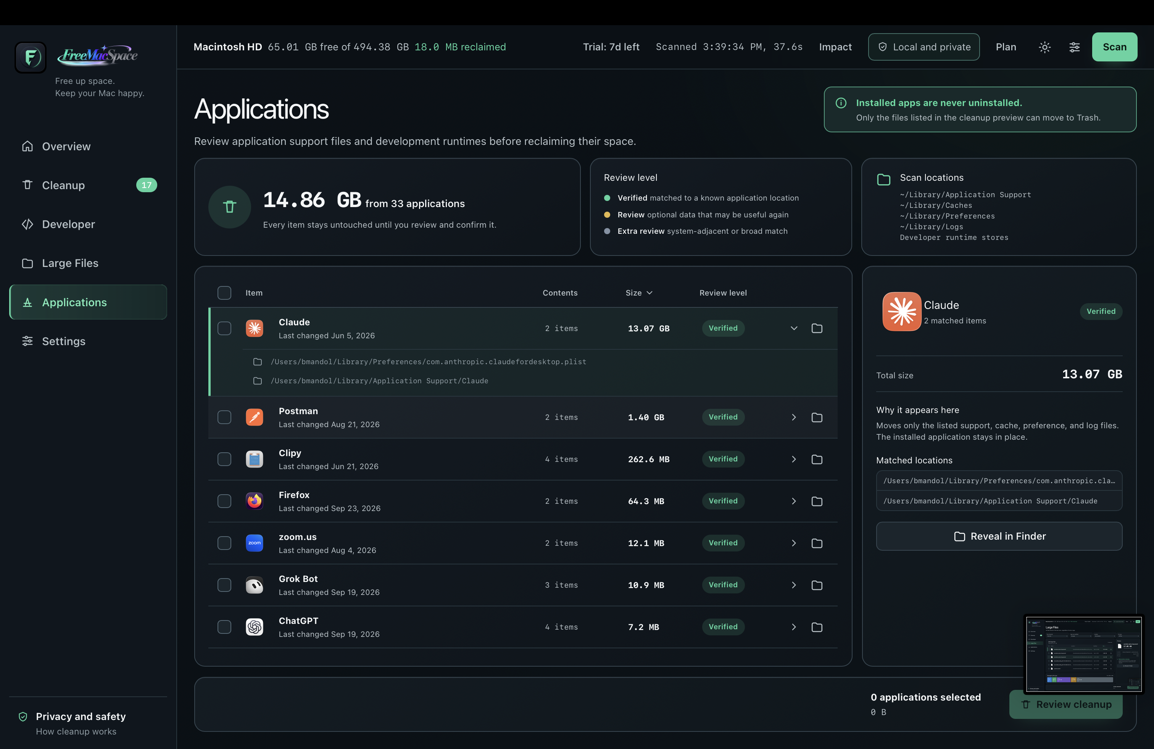Open Privacy and safety info
1154x749 pixels.
[x=88, y=723]
